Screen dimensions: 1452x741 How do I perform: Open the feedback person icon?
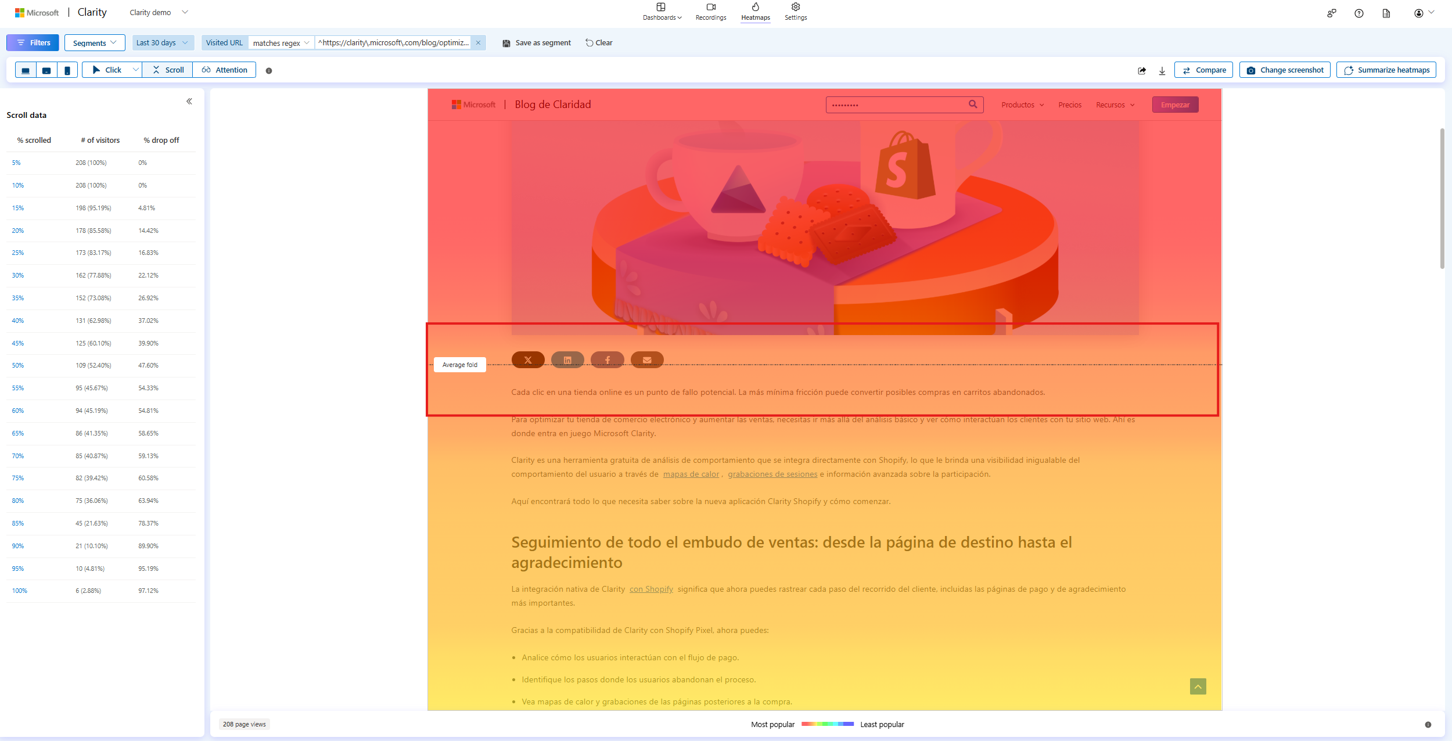[x=1331, y=13]
